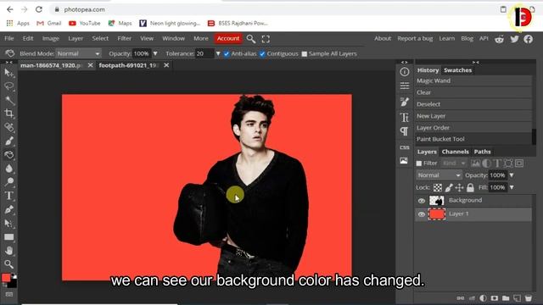The width and height of the screenshot is (543, 305).
Task: Switch to the Swatches tab
Action: [x=457, y=70]
